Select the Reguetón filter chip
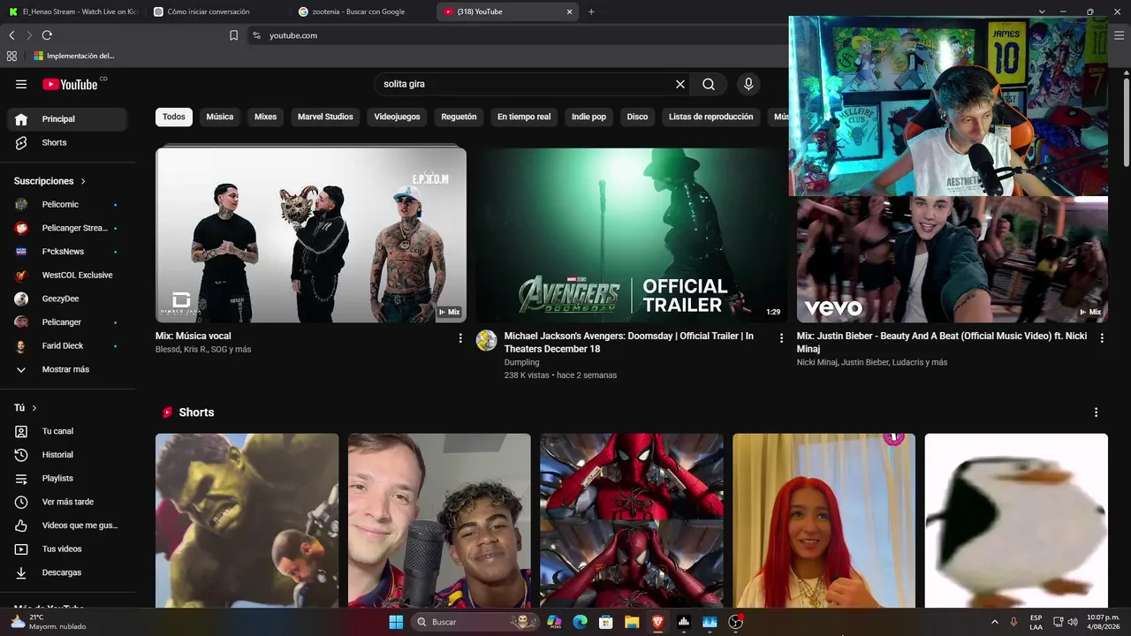Screen dimensions: 1131x636 (459, 117)
